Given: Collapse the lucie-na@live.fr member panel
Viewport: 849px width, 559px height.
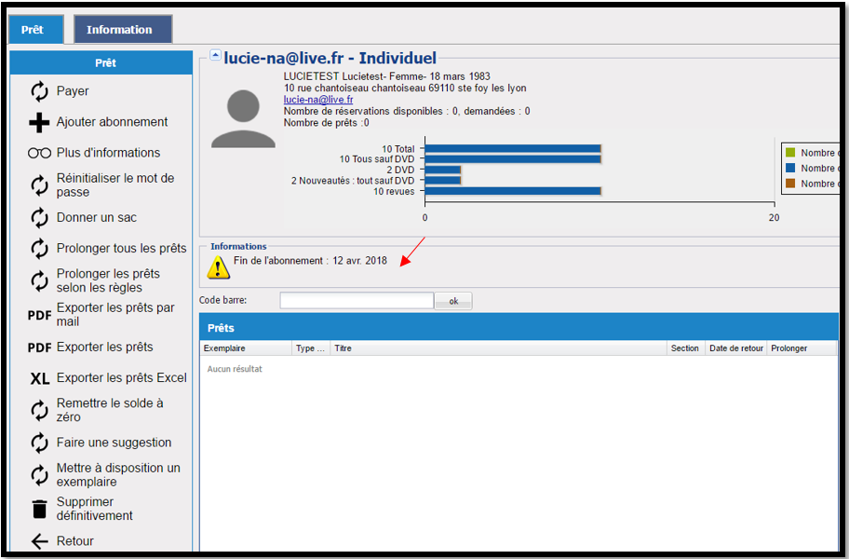Looking at the screenshot, I should (x=215, y=55).
